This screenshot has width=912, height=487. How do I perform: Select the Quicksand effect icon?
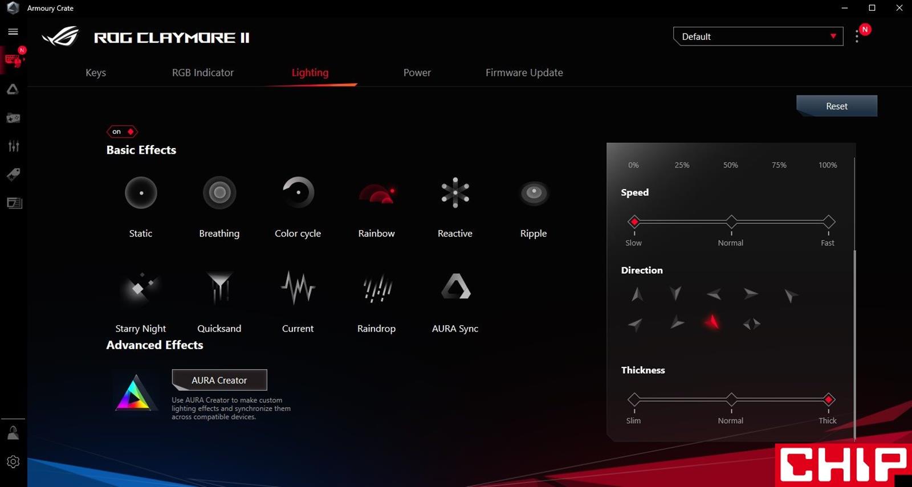coord(219,288)
